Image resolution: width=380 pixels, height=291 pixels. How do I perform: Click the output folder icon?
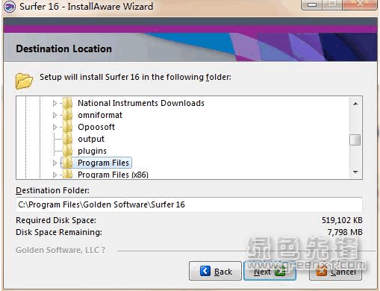click(67, 139)
